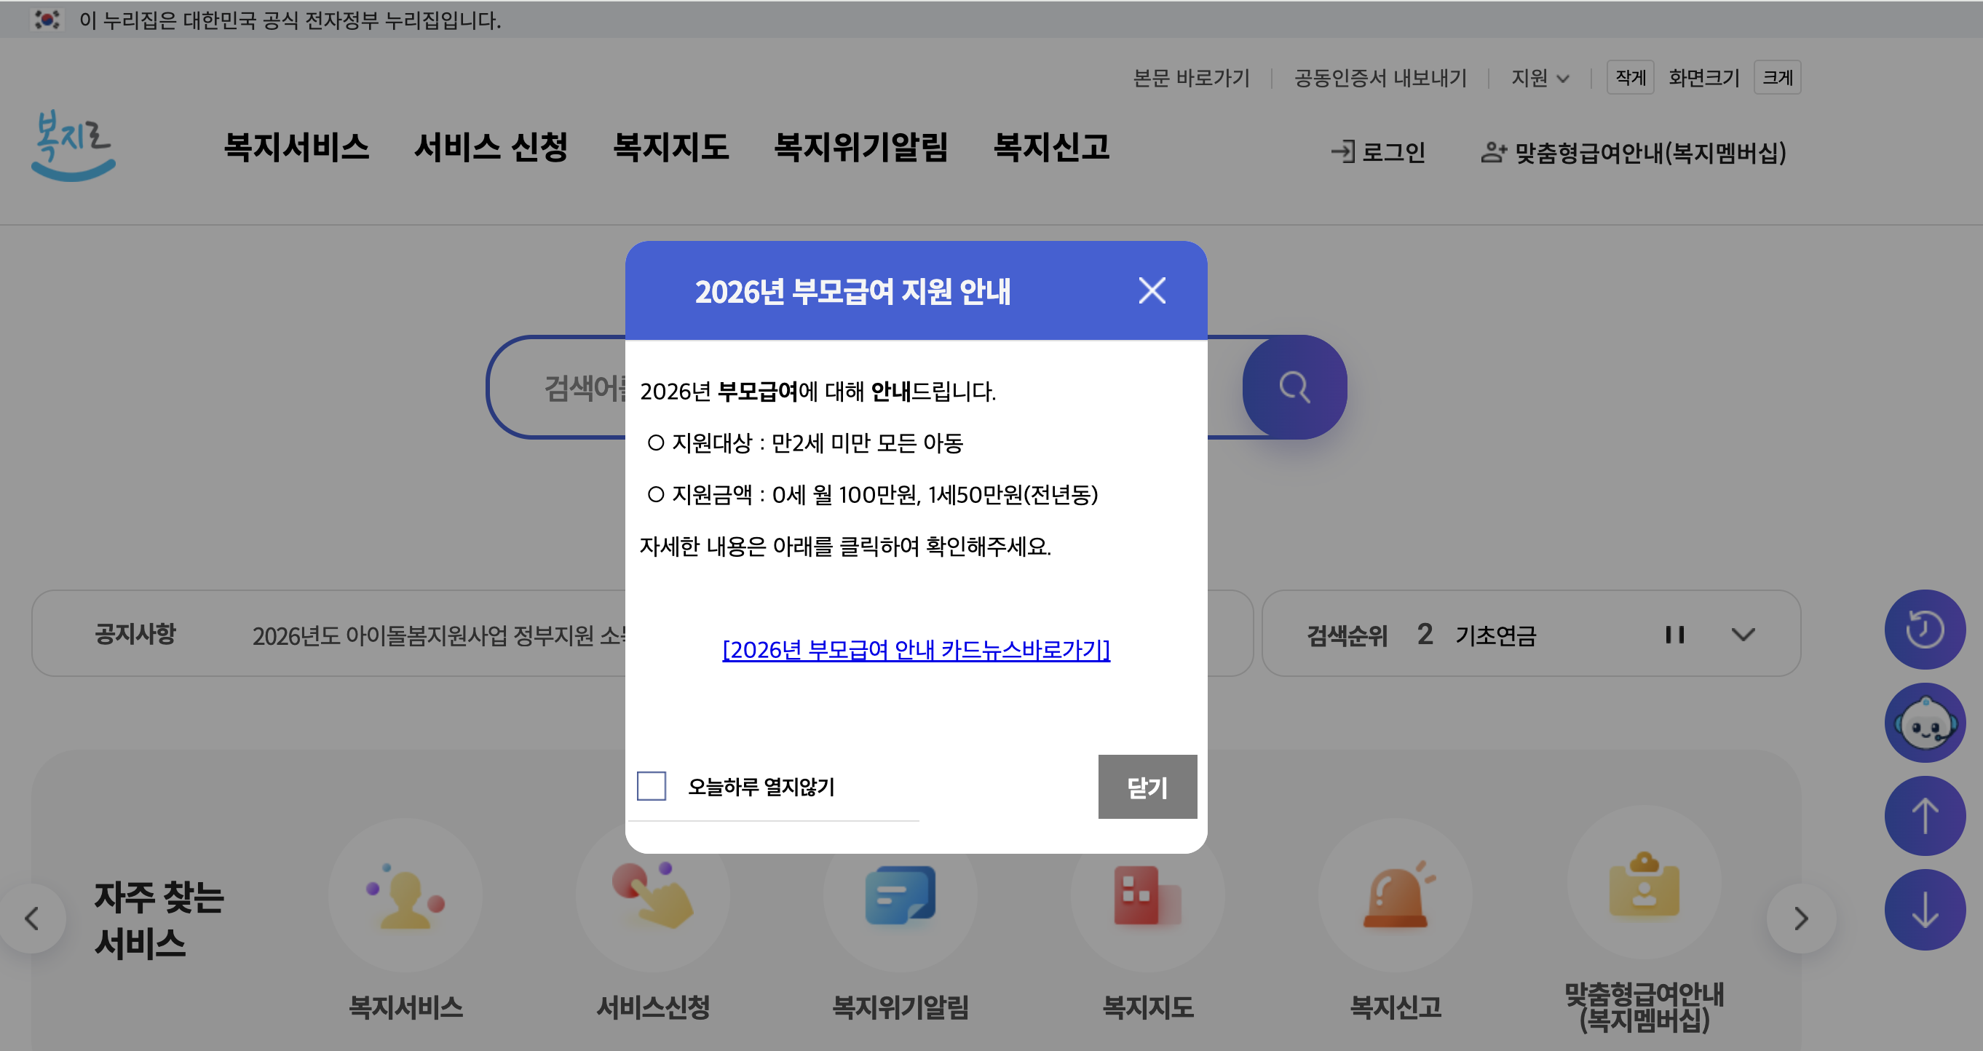
Task: Open the 서비스 신청 menu
Action: 492,148
